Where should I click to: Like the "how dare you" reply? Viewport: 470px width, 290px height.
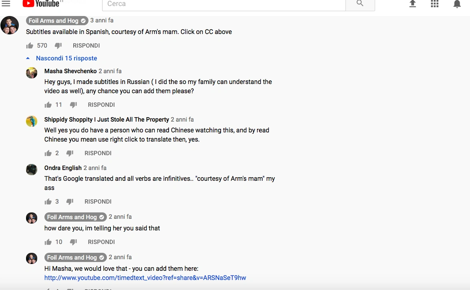48,242
